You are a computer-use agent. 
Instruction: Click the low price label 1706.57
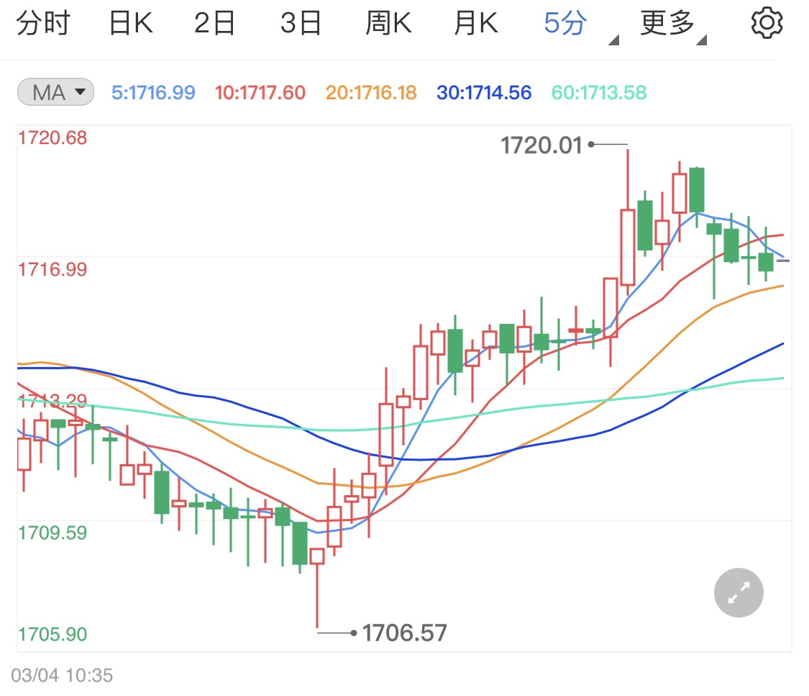(404, 633)
